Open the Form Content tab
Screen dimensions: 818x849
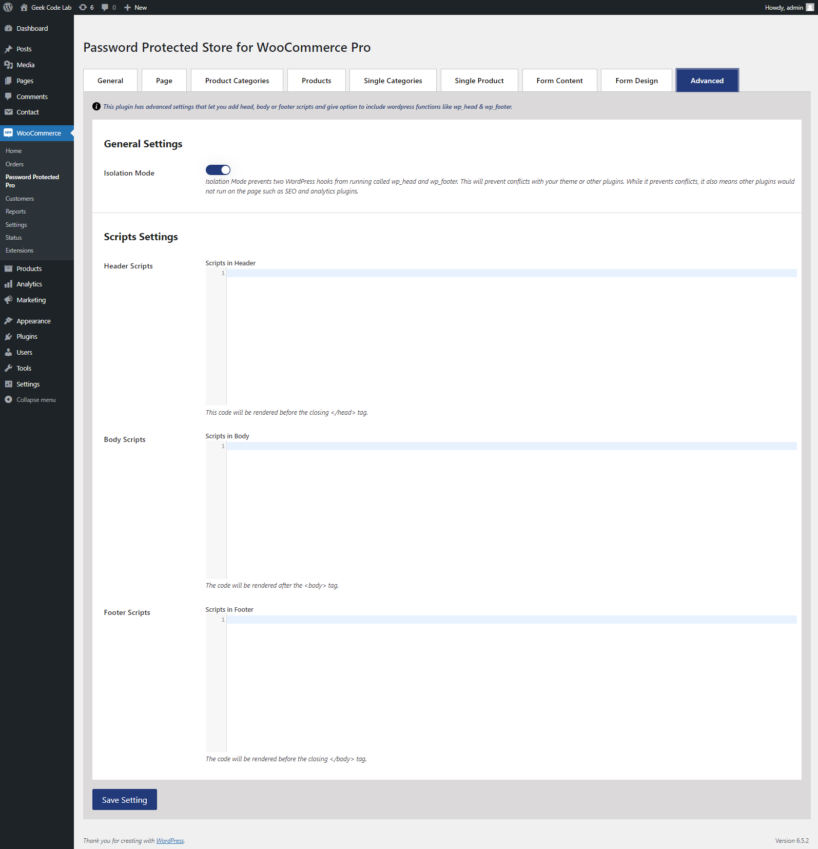pos(560,80)
